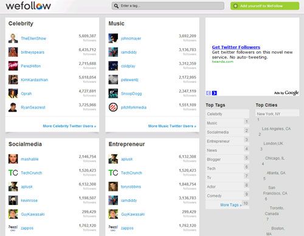Screen dimensions: 304x236
Task: Select the News tag
Action: point(227,150)
